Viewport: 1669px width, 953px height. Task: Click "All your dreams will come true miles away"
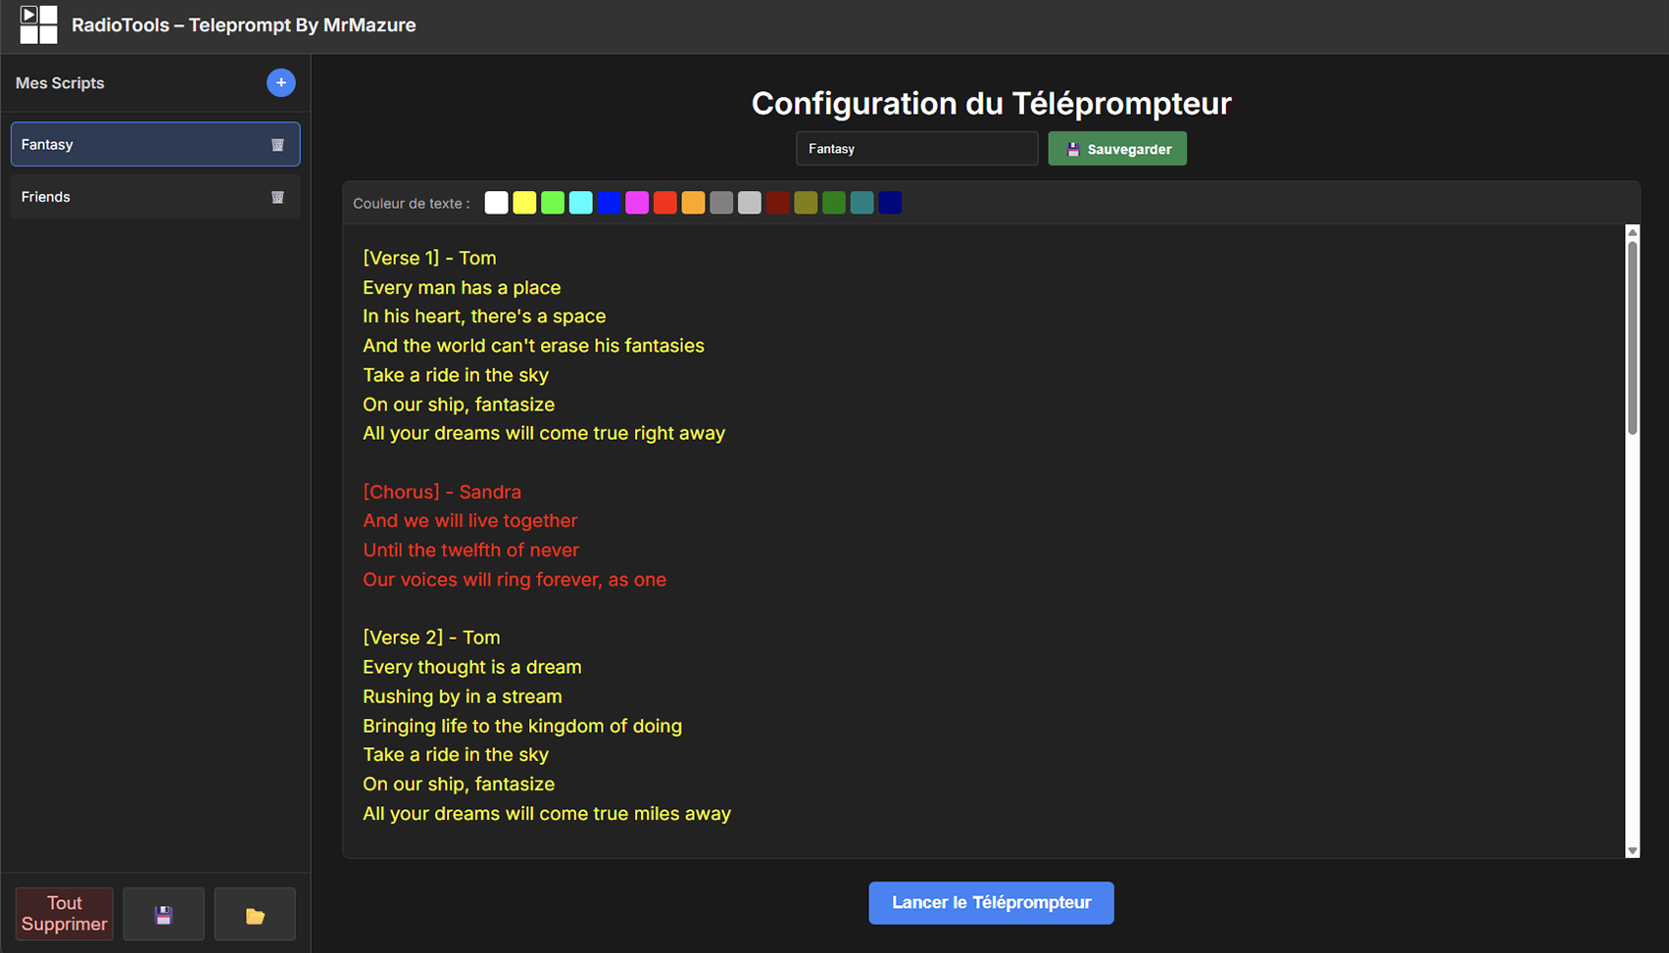[x=547, y=813]
